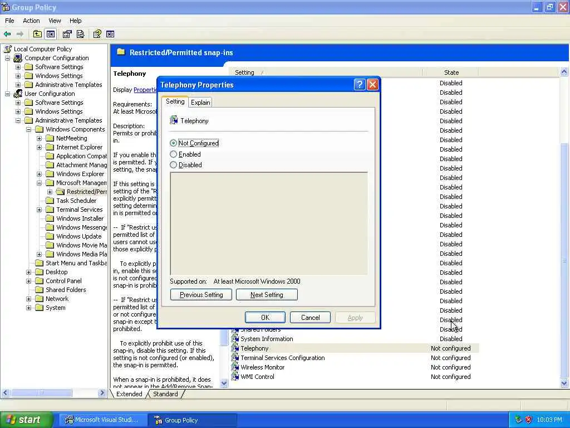Select the Desktop tree item
This screenshot has height=428, width=570.
click(x=56, y=272)
